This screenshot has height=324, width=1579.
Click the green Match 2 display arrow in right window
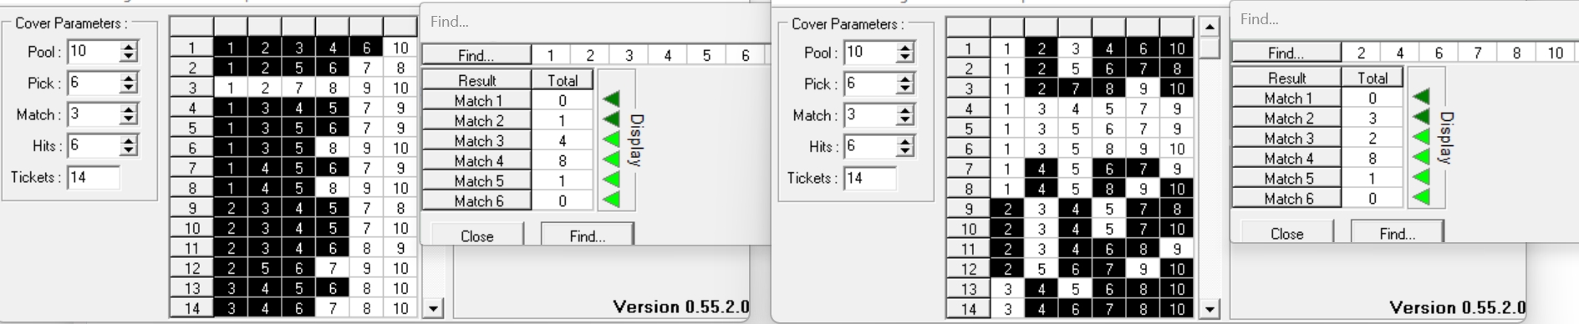click(1421, 117)
